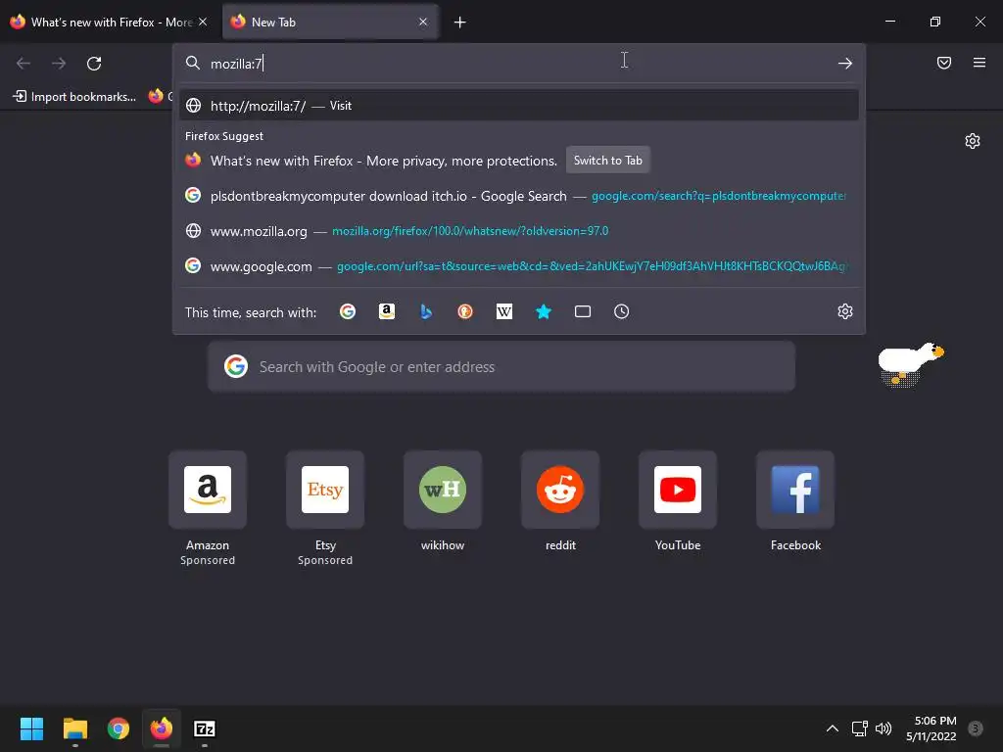Viewport: 1003px width, 752px height.
Task: Click the plus icon to open new tab
Action: point(460,23)
